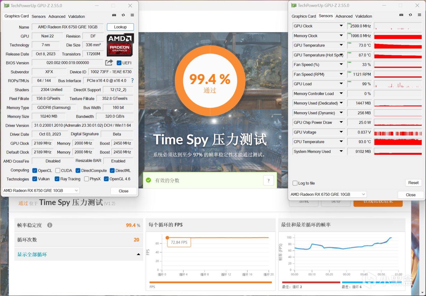Click the GPU Load sensor graph
426x296 pixels.
pos(398,84)
